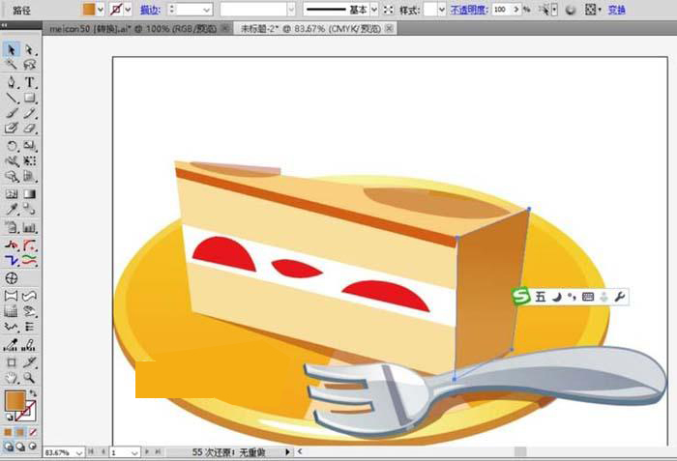Select the Slice tool

point(29,362)
